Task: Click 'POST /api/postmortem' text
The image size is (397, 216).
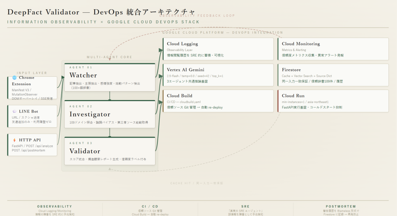Action: pyautogui.click(x=28, y=150)
